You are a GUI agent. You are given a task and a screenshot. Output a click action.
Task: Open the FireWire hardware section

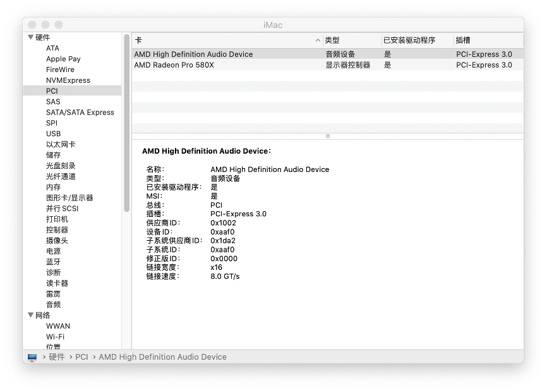[60, 70]
